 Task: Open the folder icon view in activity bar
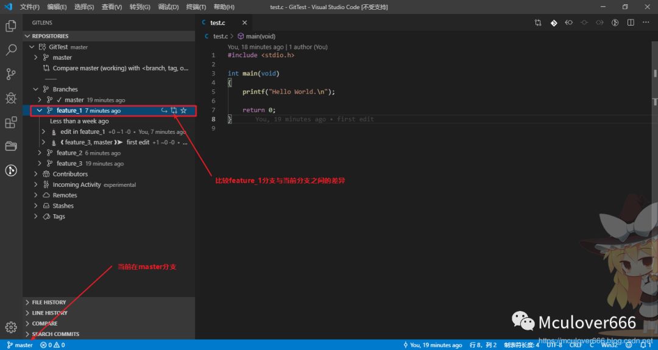pos(11,146)
